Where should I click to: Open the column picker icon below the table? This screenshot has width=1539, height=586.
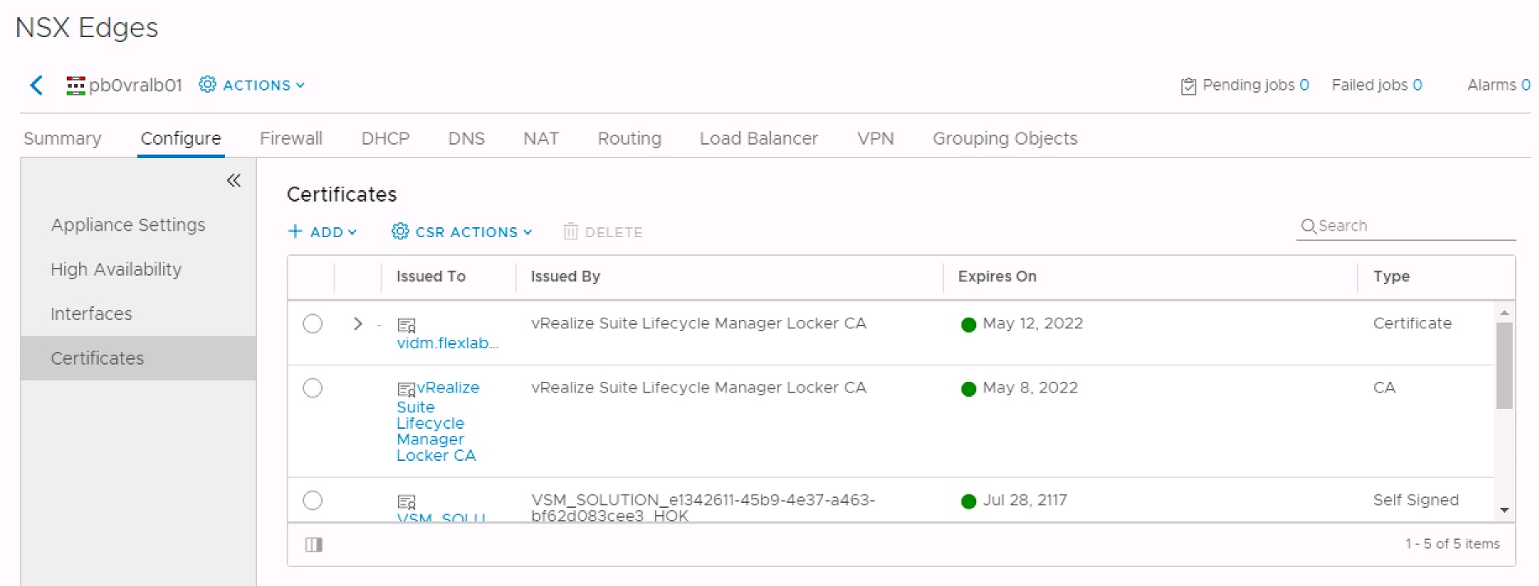314,545
